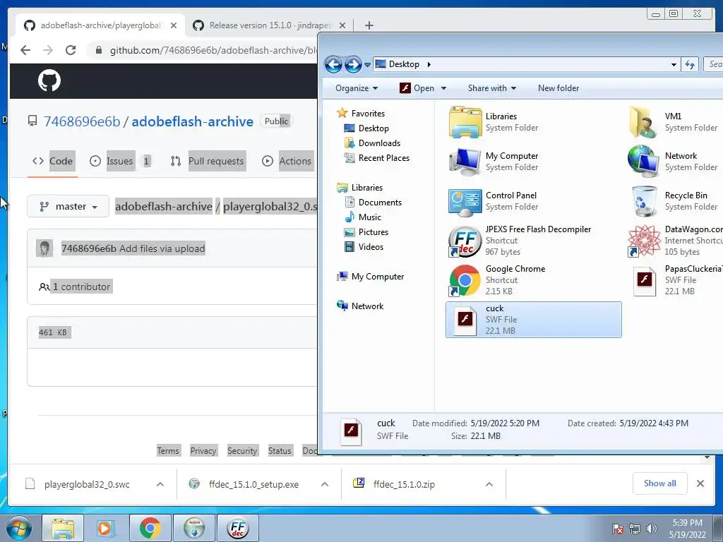Click the Chrome address bar URL
The image size is (723, 542).
coord(213,50)
